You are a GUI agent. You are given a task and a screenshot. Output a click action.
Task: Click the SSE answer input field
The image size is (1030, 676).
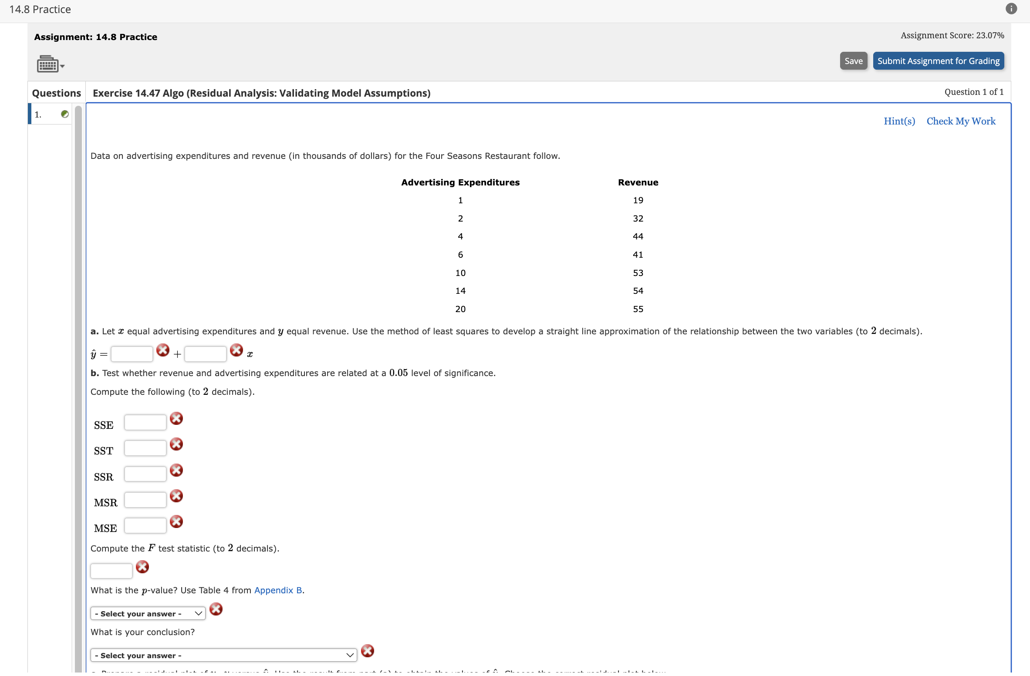click(x=145, y=422)
